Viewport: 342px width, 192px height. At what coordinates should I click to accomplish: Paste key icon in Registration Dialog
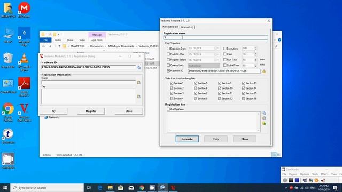tap(139, 96)
